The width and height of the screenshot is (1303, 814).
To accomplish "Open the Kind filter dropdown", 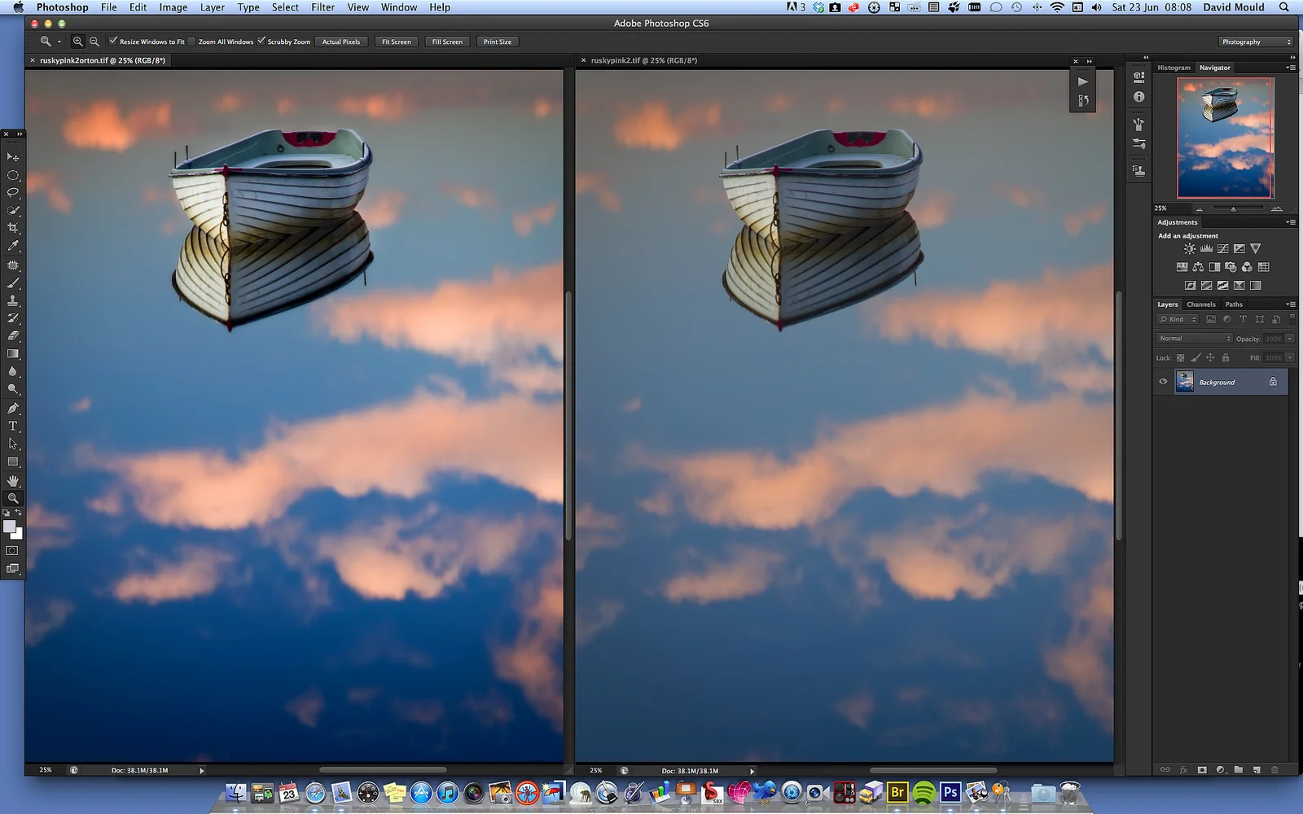I will pyautogui.click(x=1178, y=319).
